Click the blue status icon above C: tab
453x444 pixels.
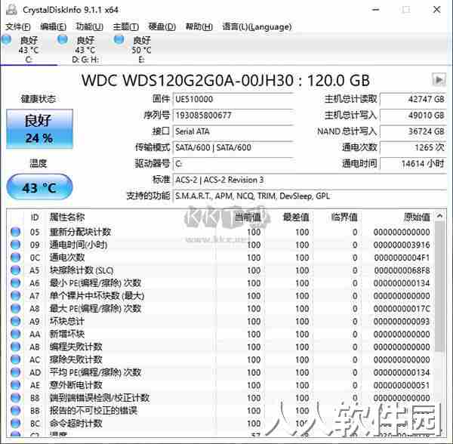pos(6,39)
